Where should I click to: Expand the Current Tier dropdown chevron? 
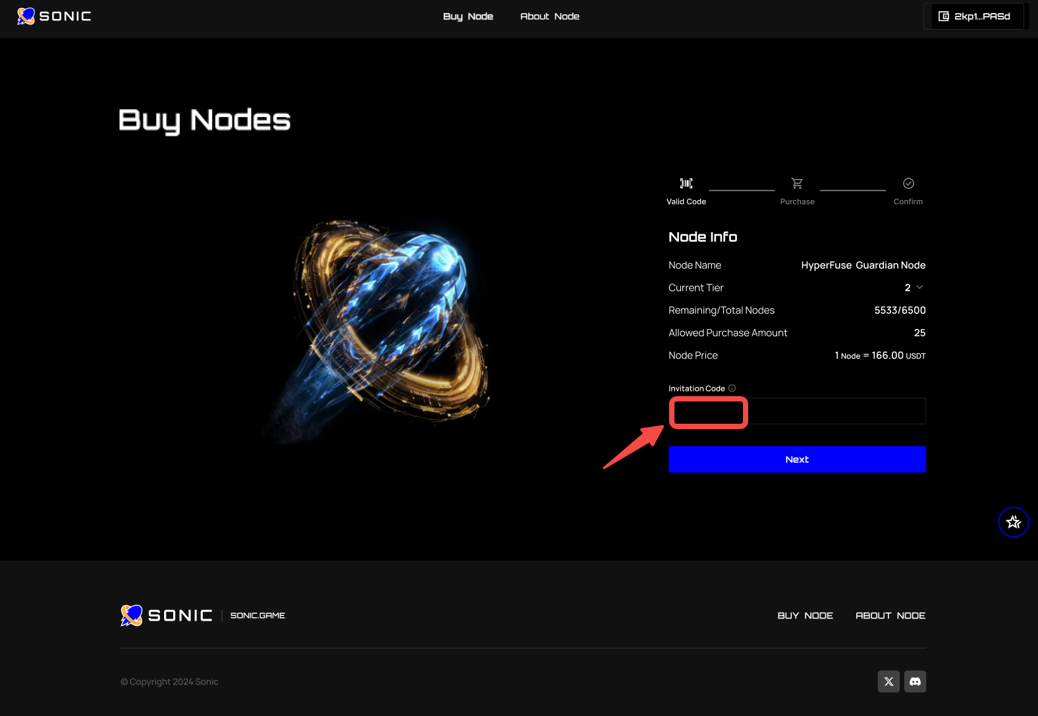click(x=920, y=288)
